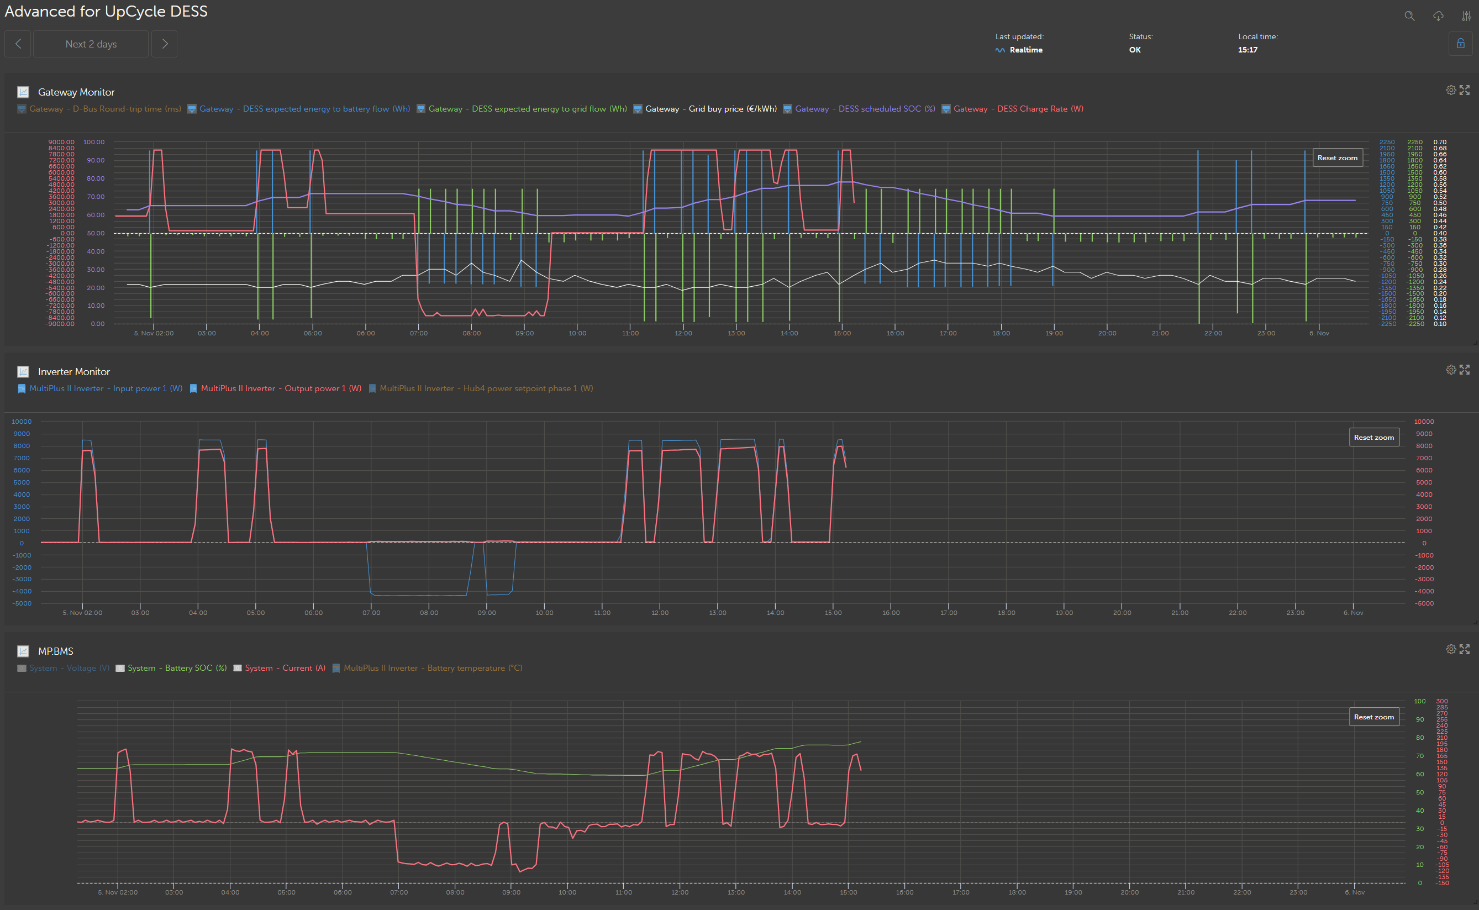Open the sliders settings icon at top right

tap(1466, 16)
